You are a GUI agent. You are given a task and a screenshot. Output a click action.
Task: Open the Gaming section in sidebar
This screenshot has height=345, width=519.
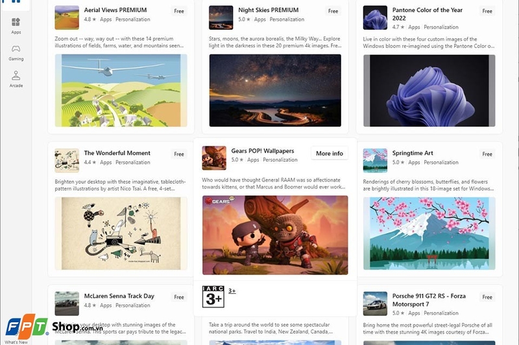click(16, 53)
